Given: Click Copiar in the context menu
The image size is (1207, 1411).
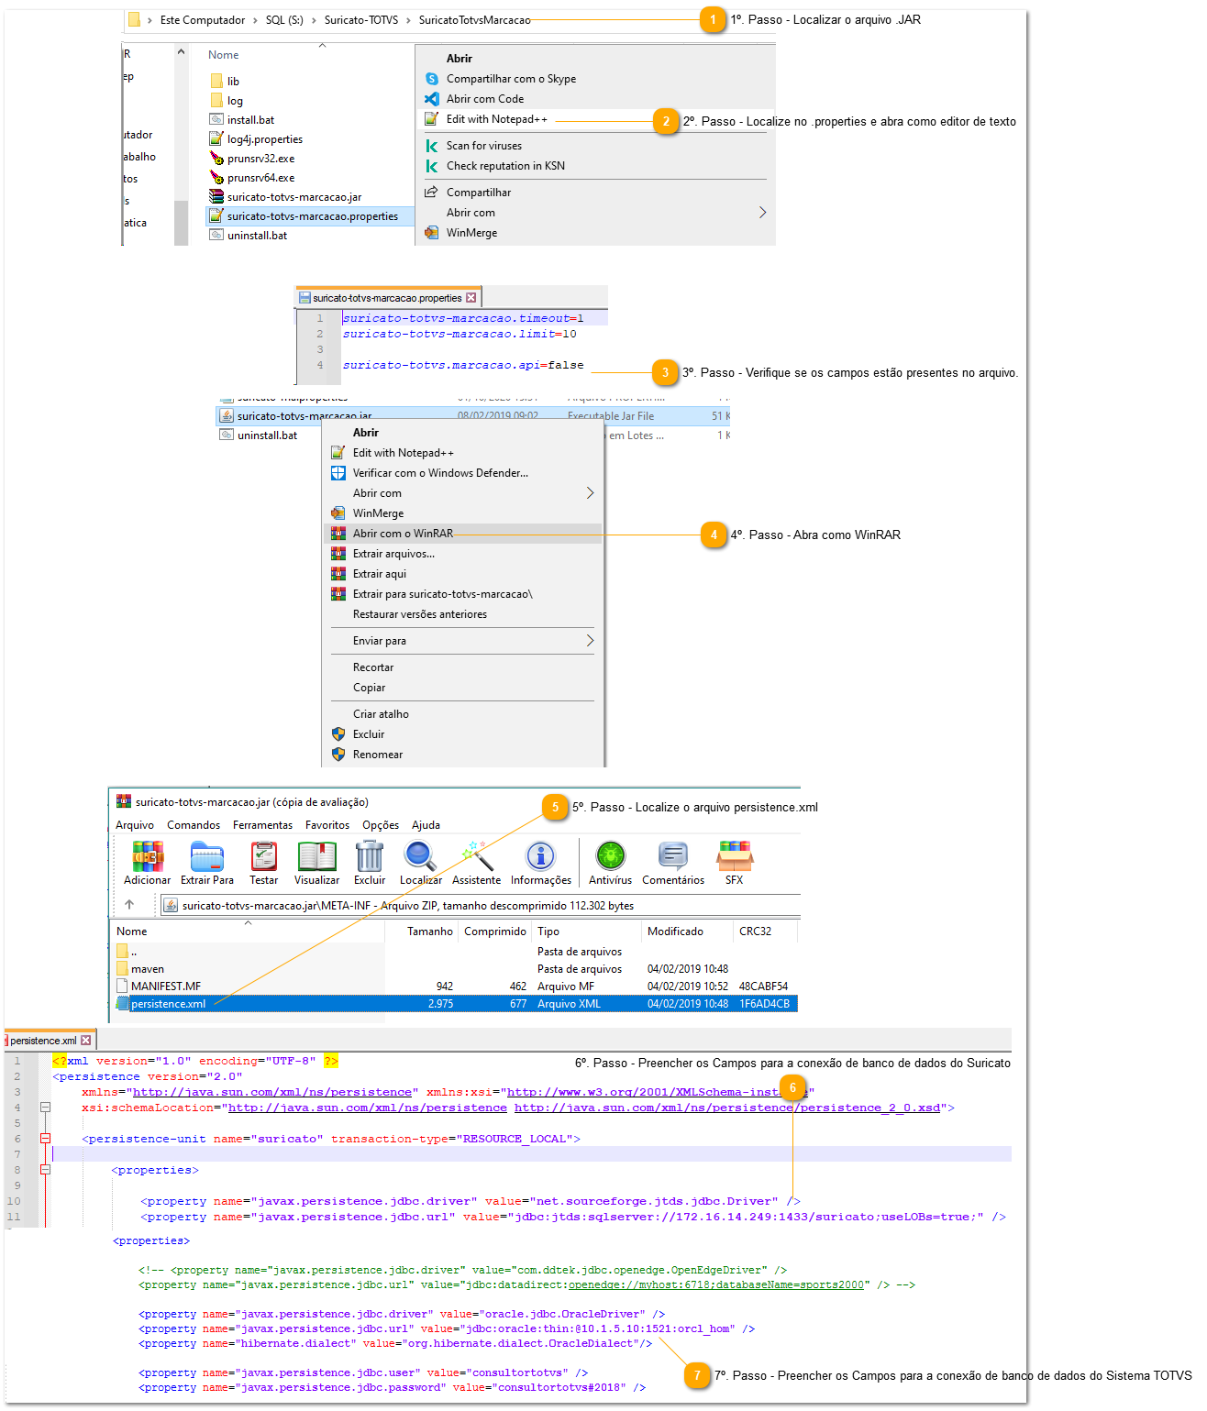Looking at the screenshot, I should tap(464, 688).
